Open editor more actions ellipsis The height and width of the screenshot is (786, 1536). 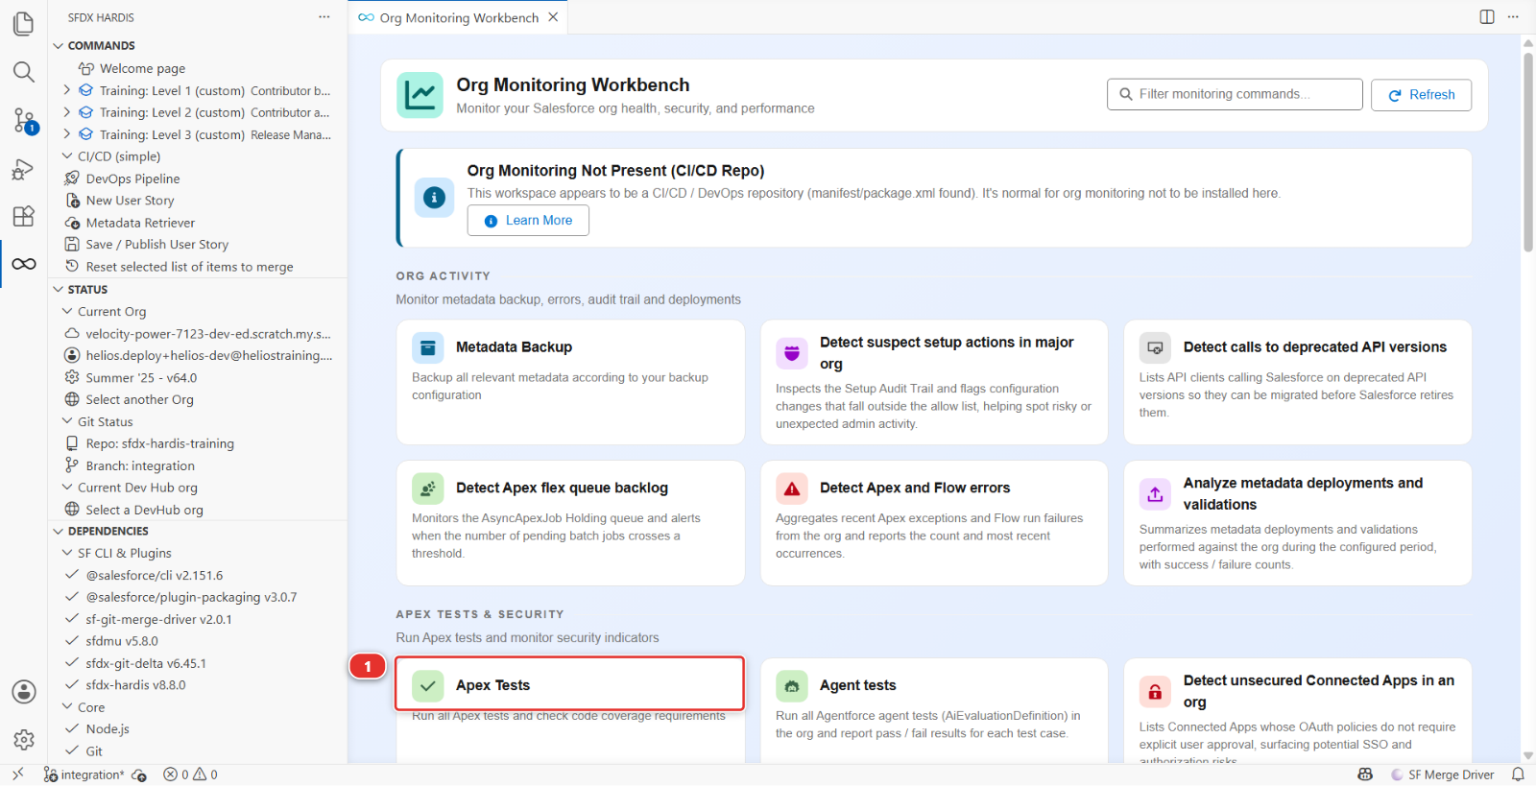pyautogui.click(x=1513, y=16)
